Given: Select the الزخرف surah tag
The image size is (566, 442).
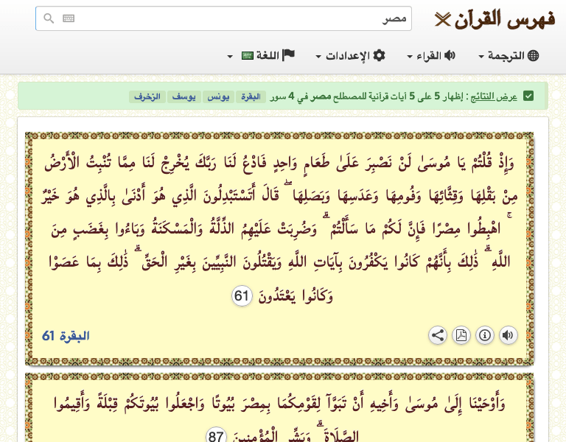Looking at the screenshot, I should pyautogui.click(x=147, y=97).
